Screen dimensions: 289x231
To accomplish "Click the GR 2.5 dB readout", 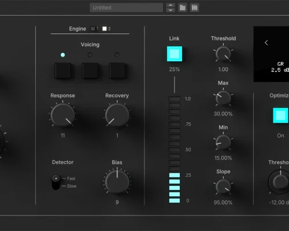I will (x=280, y=67).
